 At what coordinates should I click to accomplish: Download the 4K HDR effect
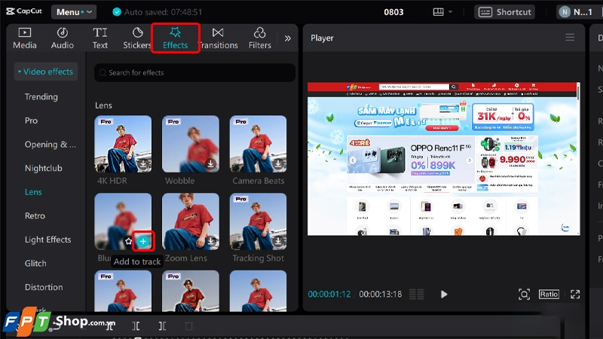pyautogui.click(x=143, y=163)
